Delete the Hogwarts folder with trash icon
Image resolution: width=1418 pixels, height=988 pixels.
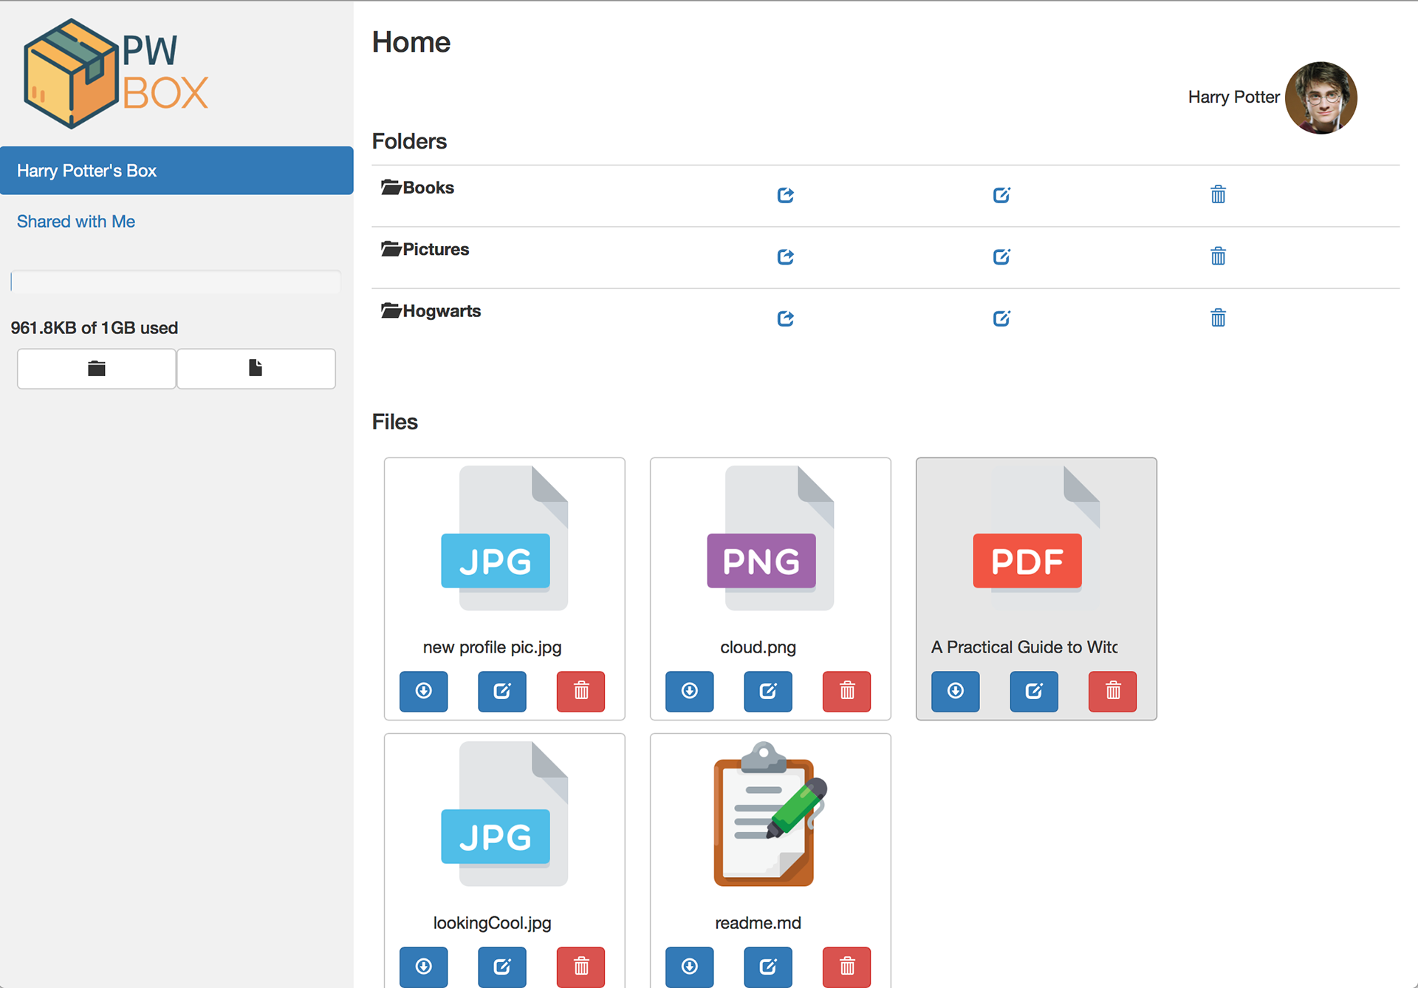click(x=1218, y=318)
